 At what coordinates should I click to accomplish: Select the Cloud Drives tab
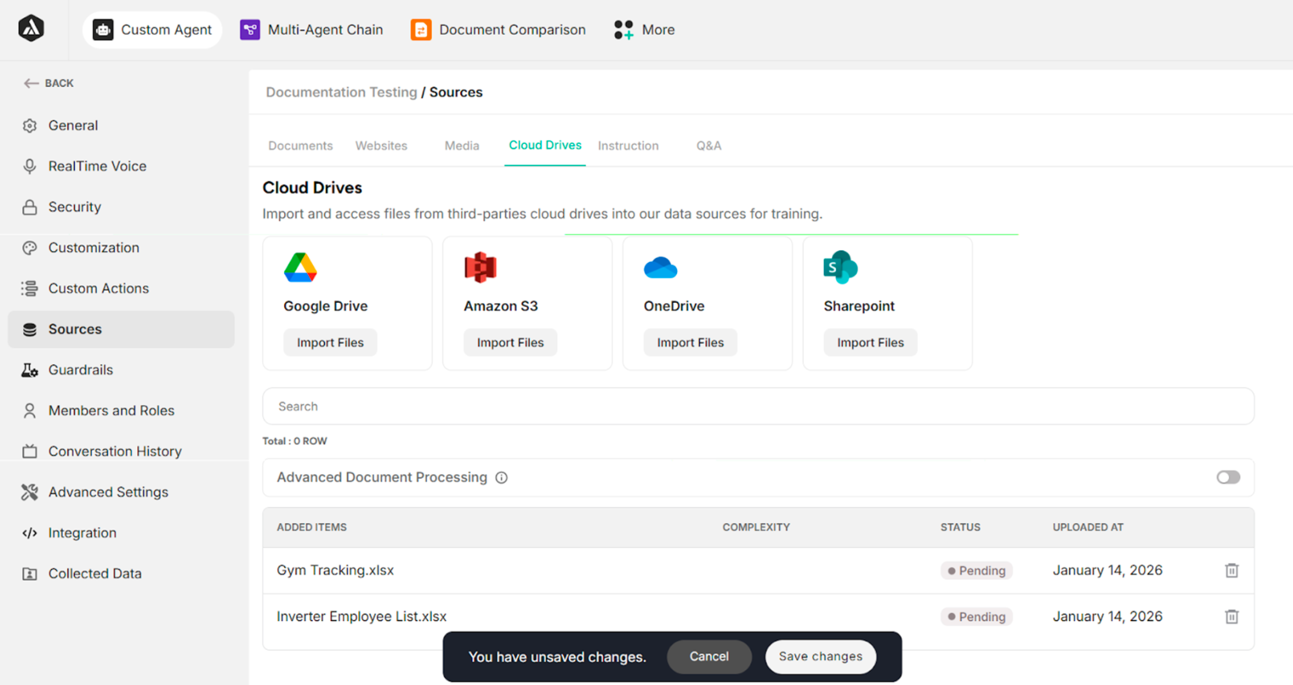[x=545, y=145]
